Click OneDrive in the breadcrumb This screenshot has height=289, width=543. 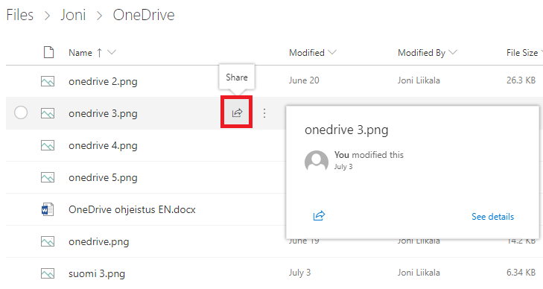[144, 15]
